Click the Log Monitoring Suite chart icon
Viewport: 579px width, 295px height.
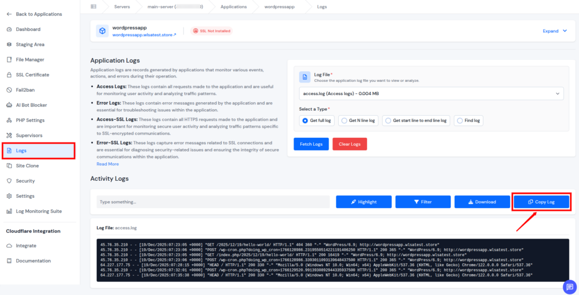click(x=9, y=211)
